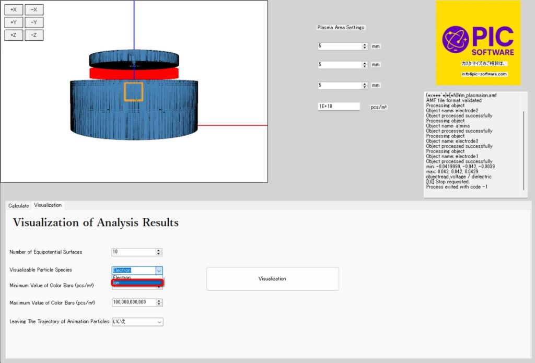Click the Number of Equipotential Surfaces stepper

159,252
